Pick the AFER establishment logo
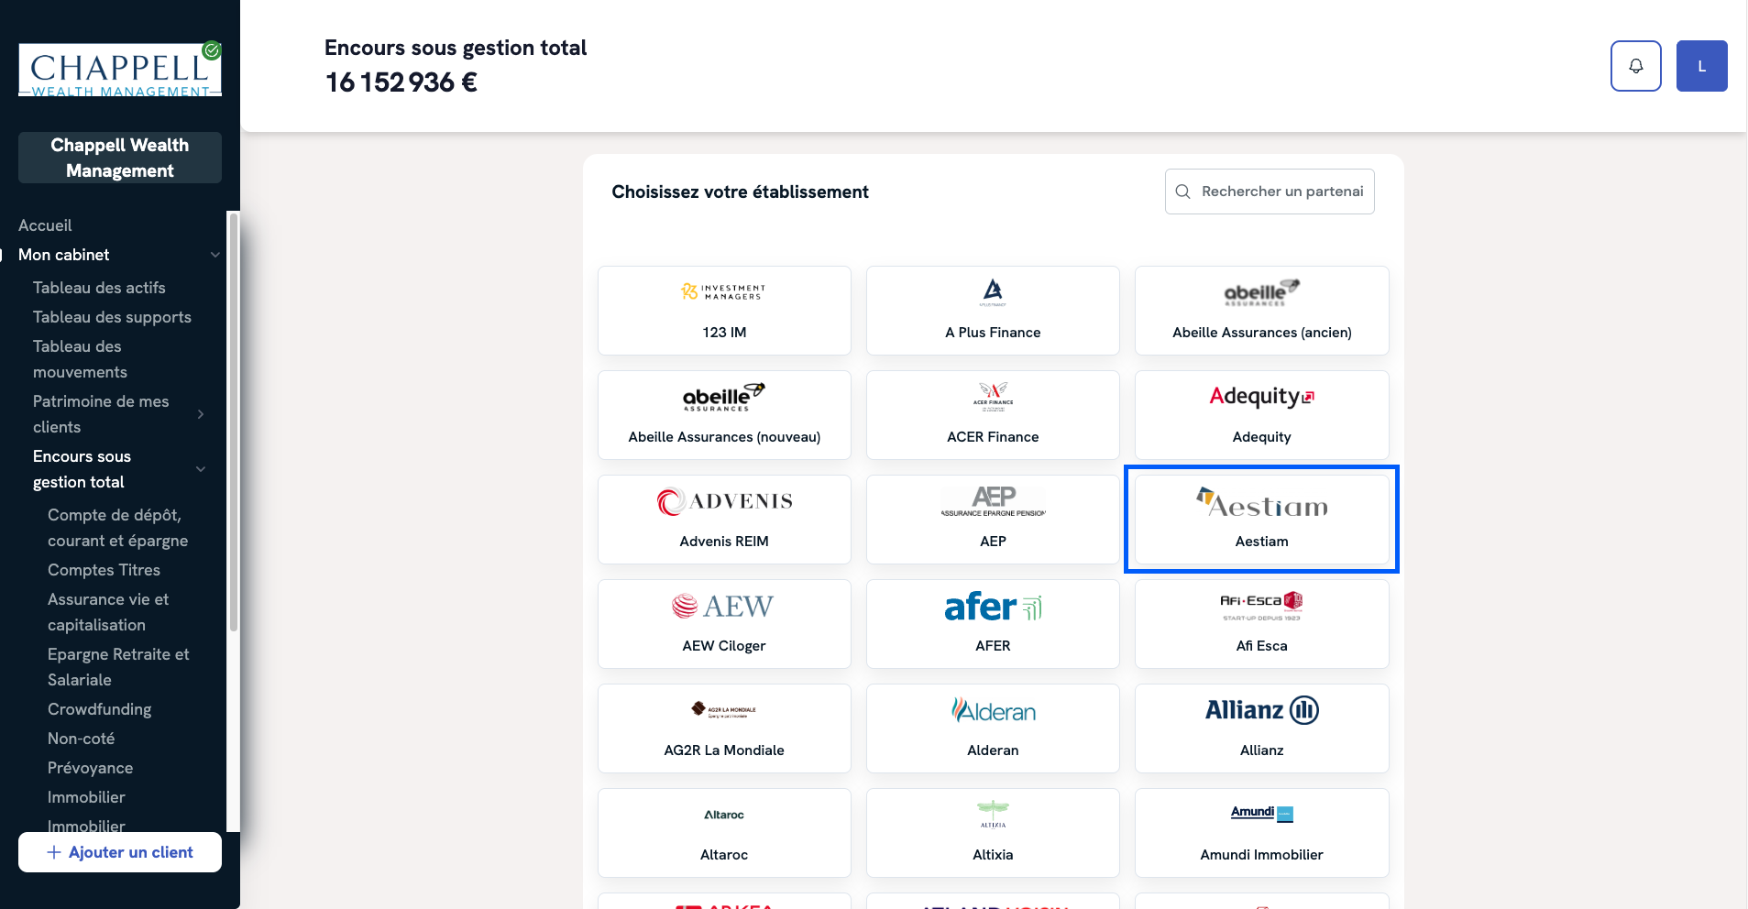 coord(993,607)
